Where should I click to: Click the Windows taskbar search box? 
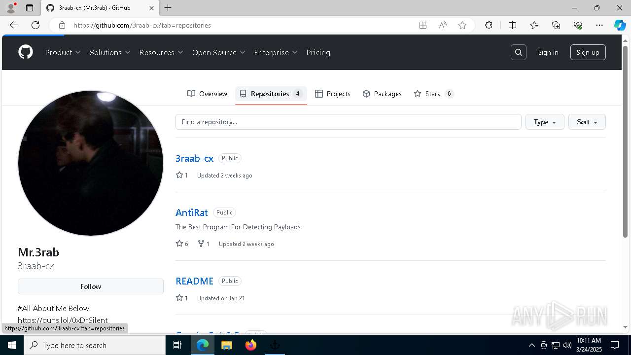[95, 345]
